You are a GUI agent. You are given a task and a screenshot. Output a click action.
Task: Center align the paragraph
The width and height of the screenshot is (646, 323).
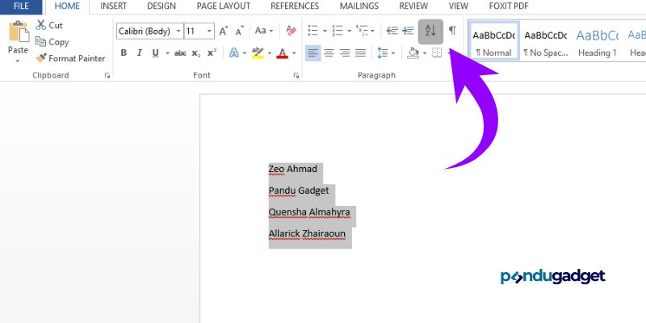[x=329, y=53]
